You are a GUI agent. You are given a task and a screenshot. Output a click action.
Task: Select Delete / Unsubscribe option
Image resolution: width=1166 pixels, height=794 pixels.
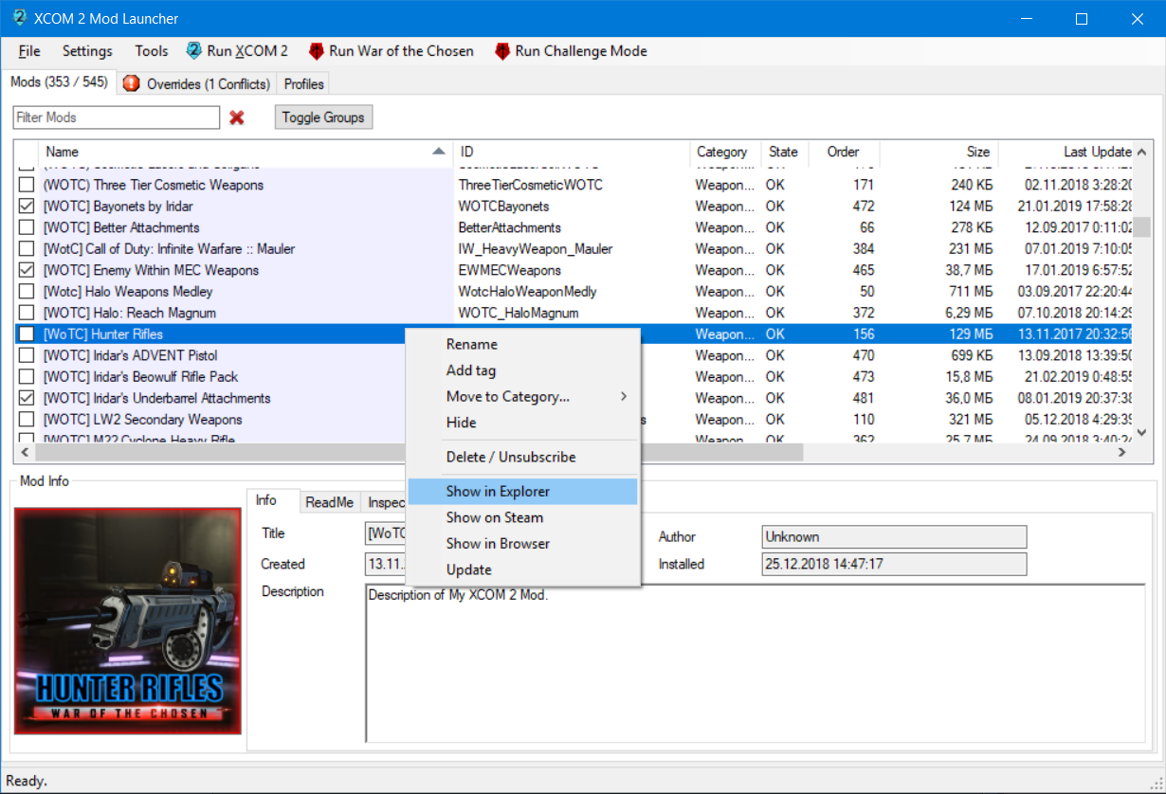pos(523,457)
